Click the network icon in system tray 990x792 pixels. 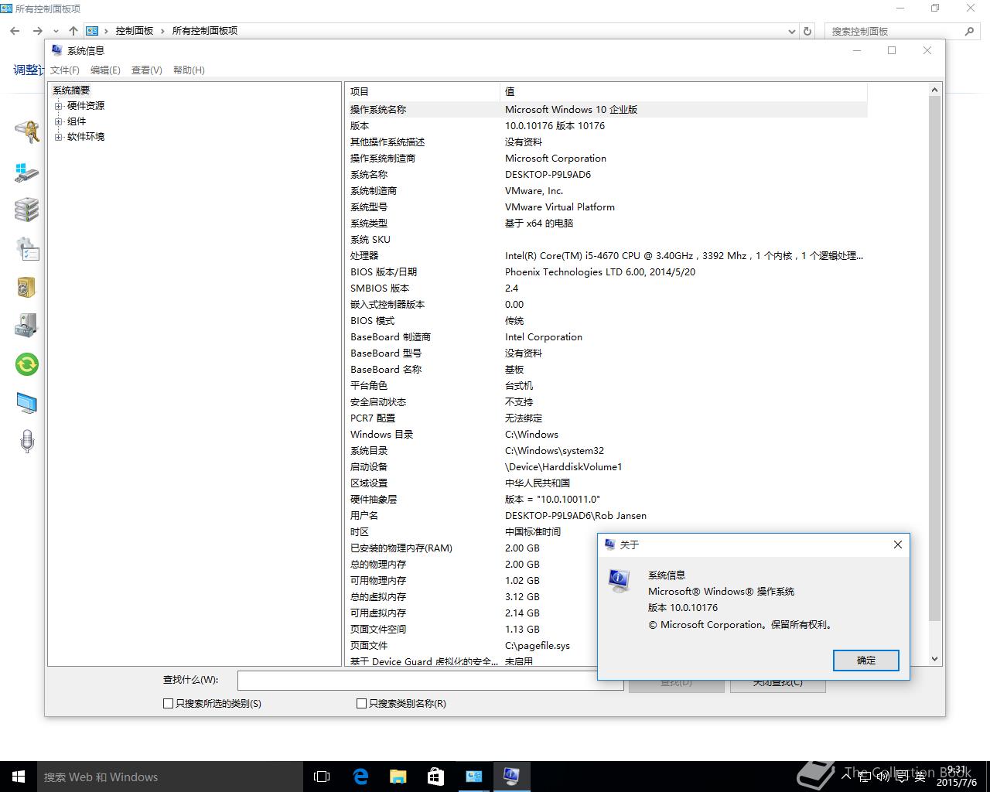[864, 777]
